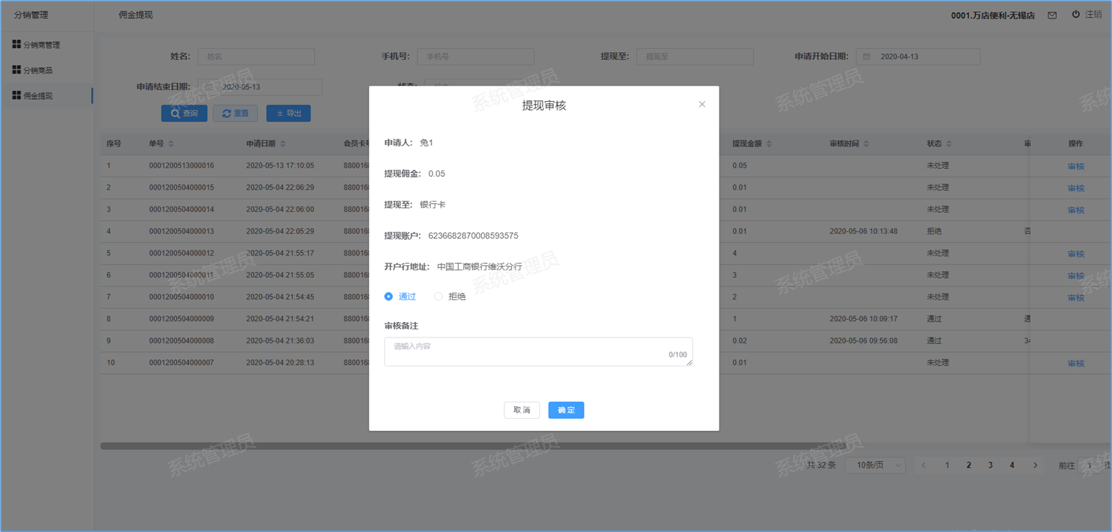The height and width of the screenshot is (532, 1112).
Task: Sort by 状态 using its sort arrows
Action: click(x=949, y=144)
